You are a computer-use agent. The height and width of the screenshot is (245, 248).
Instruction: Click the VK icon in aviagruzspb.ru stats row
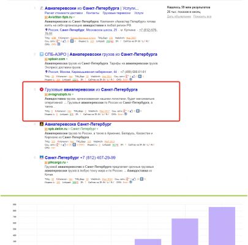[138, 111]
